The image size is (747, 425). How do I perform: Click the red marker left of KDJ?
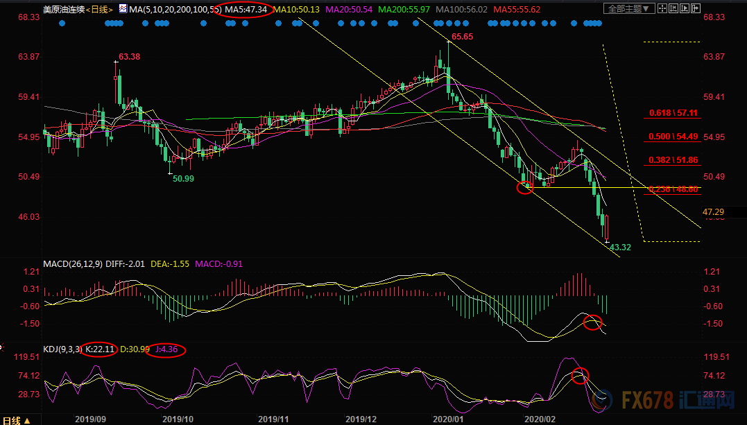point(2,345)
